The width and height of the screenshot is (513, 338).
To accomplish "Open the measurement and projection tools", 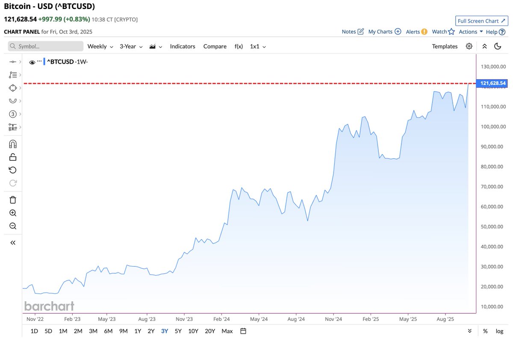I will (13, 127).
